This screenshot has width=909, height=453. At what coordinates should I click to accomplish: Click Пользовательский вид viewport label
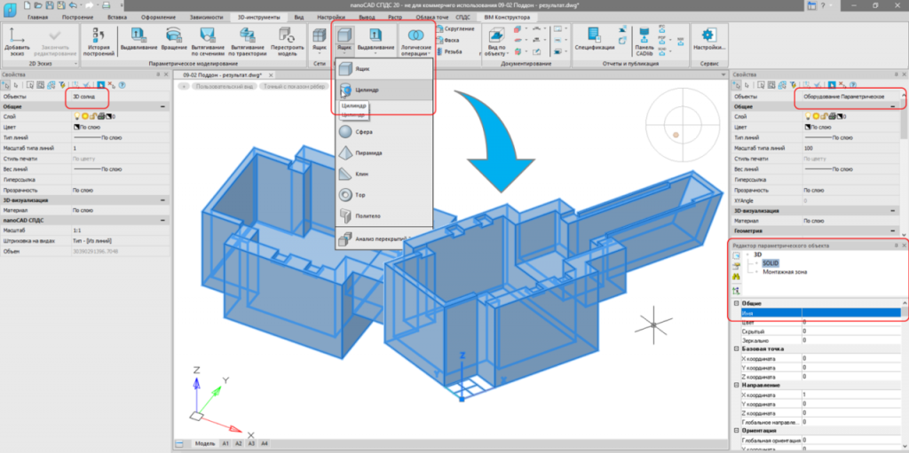pyautogui.click(x=225, y=86)
